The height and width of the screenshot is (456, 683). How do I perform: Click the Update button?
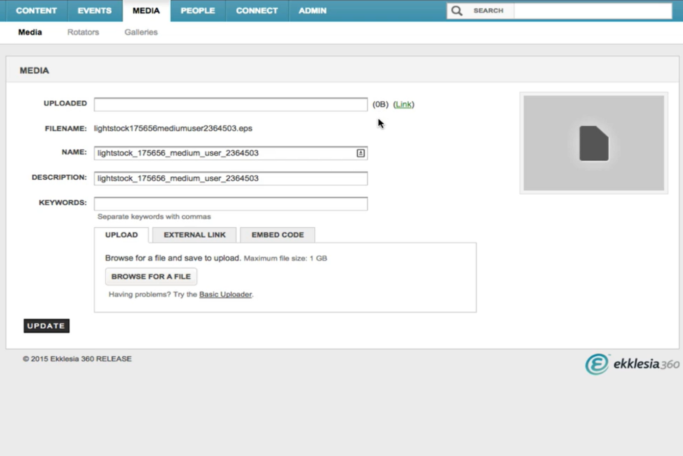click(47, 326)
